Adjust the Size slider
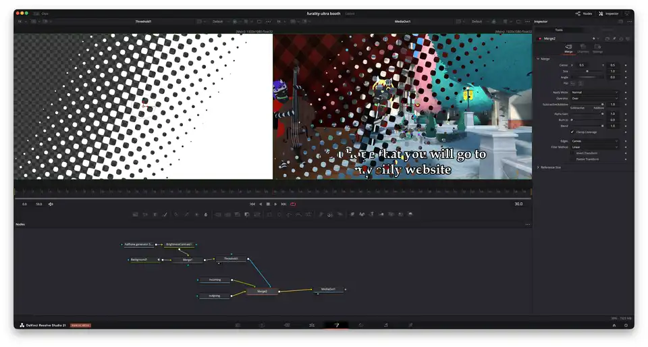648x347 pixels. 587,72
